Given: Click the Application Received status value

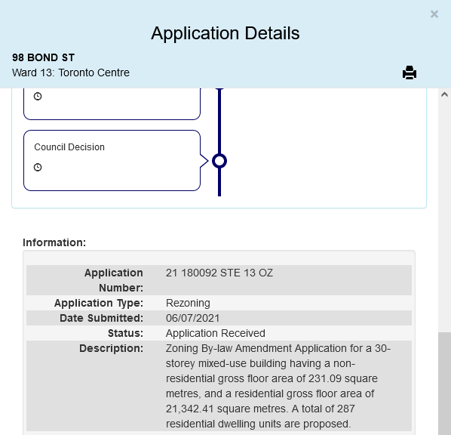Looking at the screenshot, I should click(x=216, y=333).
